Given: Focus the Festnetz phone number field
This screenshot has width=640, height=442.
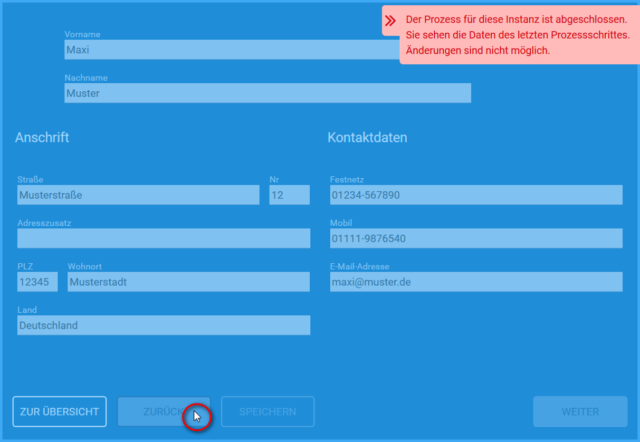Looking at the screenshot, I should tap(476, 195).
